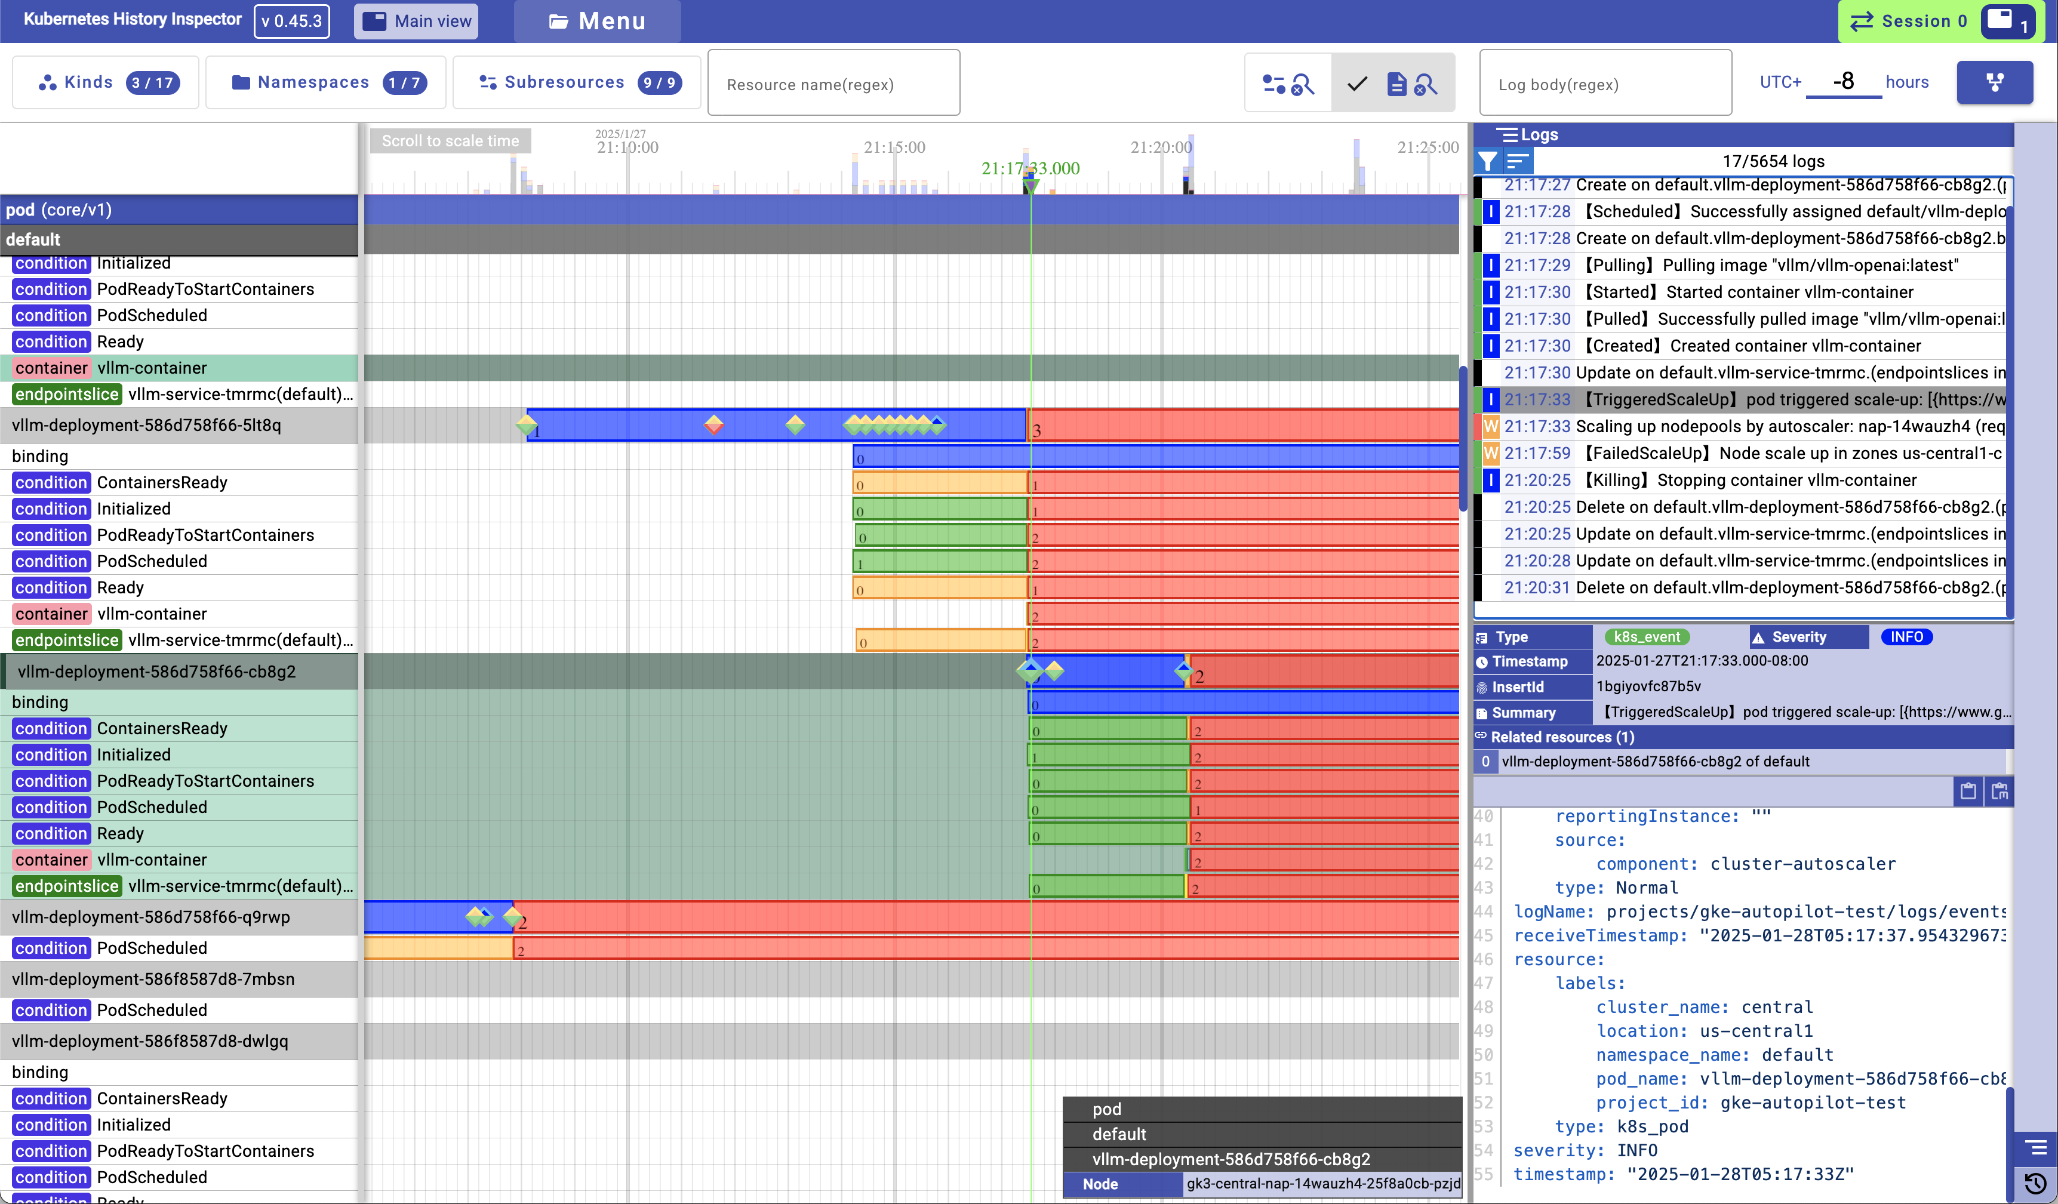The height and width of the screenshot is (1204, 2058).
Task: Copy log body to clipboard icon
Action: tap(1968, 791)
